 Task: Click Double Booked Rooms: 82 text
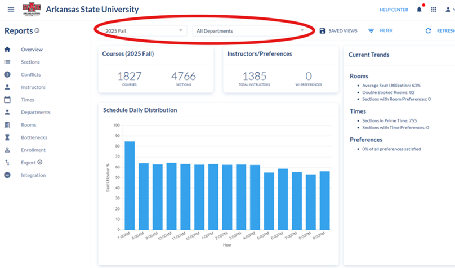coord(388,92)
